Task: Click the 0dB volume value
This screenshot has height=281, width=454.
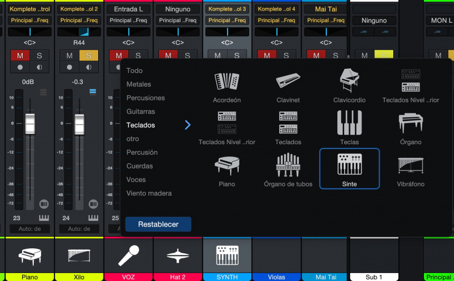Action: [28, 82]
